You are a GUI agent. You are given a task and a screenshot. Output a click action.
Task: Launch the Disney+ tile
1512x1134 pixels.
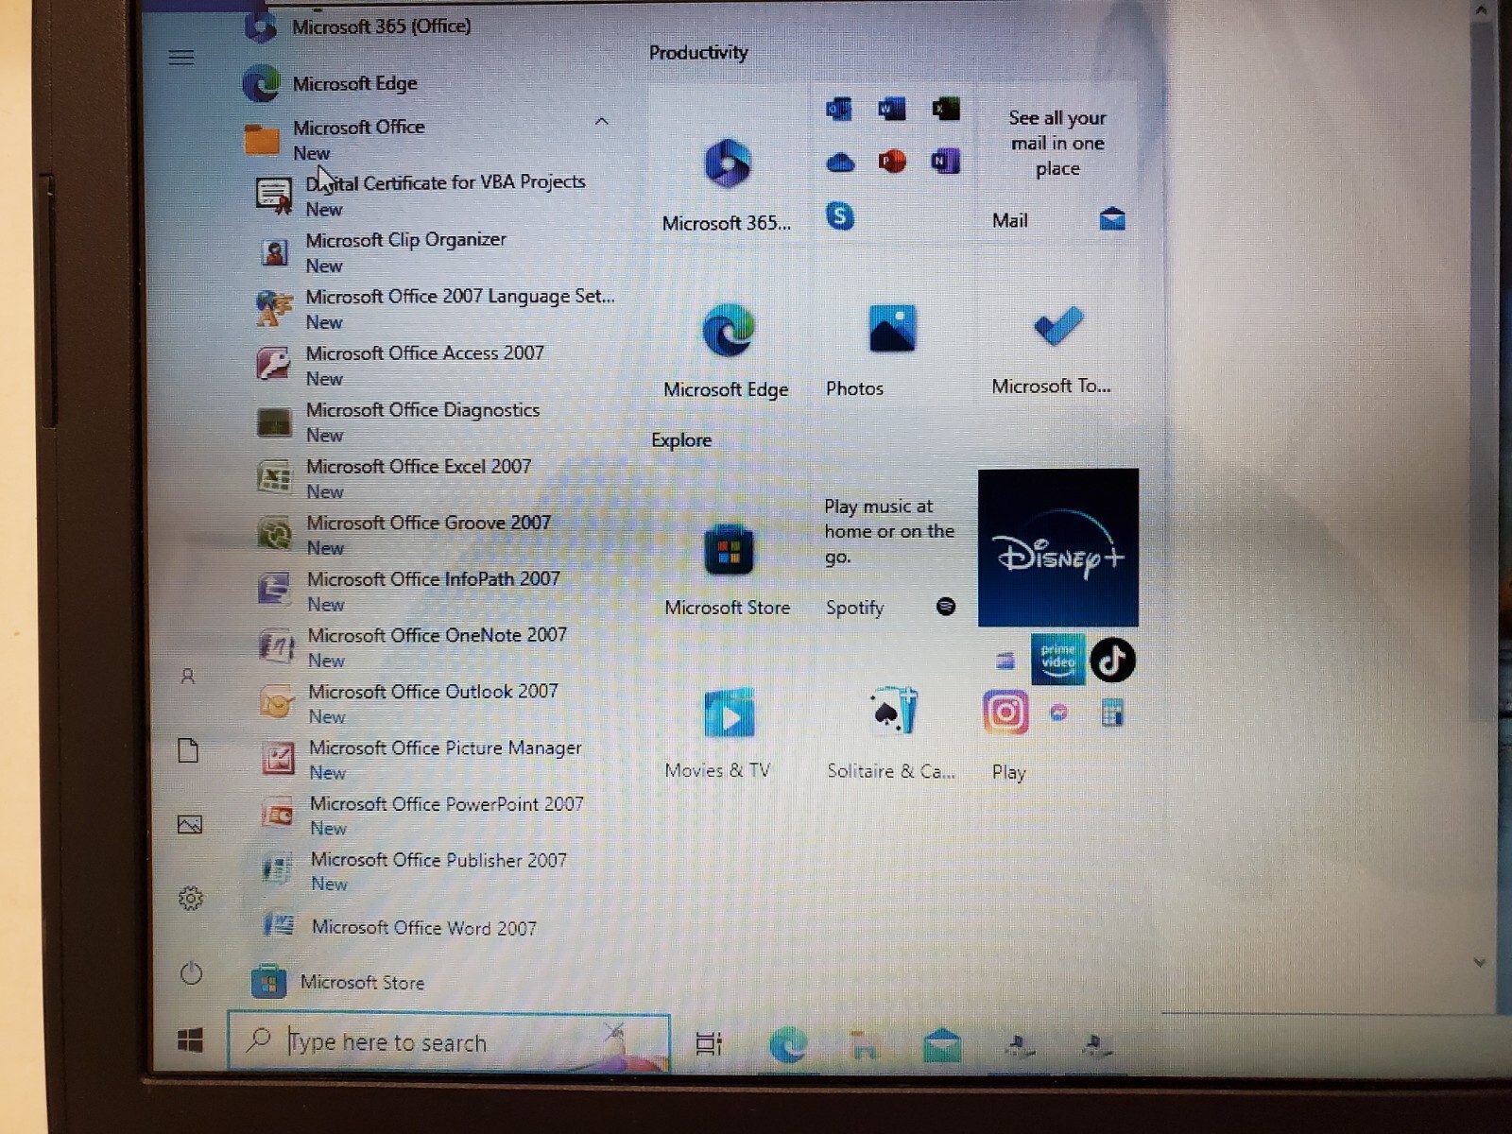click(1057, 547)
